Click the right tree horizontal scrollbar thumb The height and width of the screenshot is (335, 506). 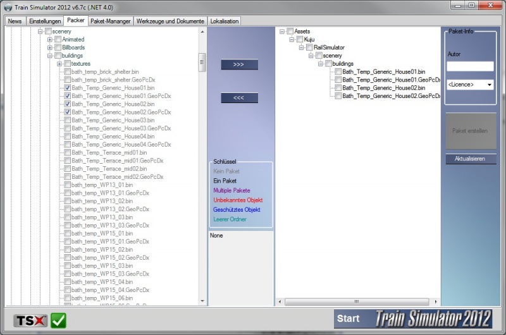tap(357, 301)
